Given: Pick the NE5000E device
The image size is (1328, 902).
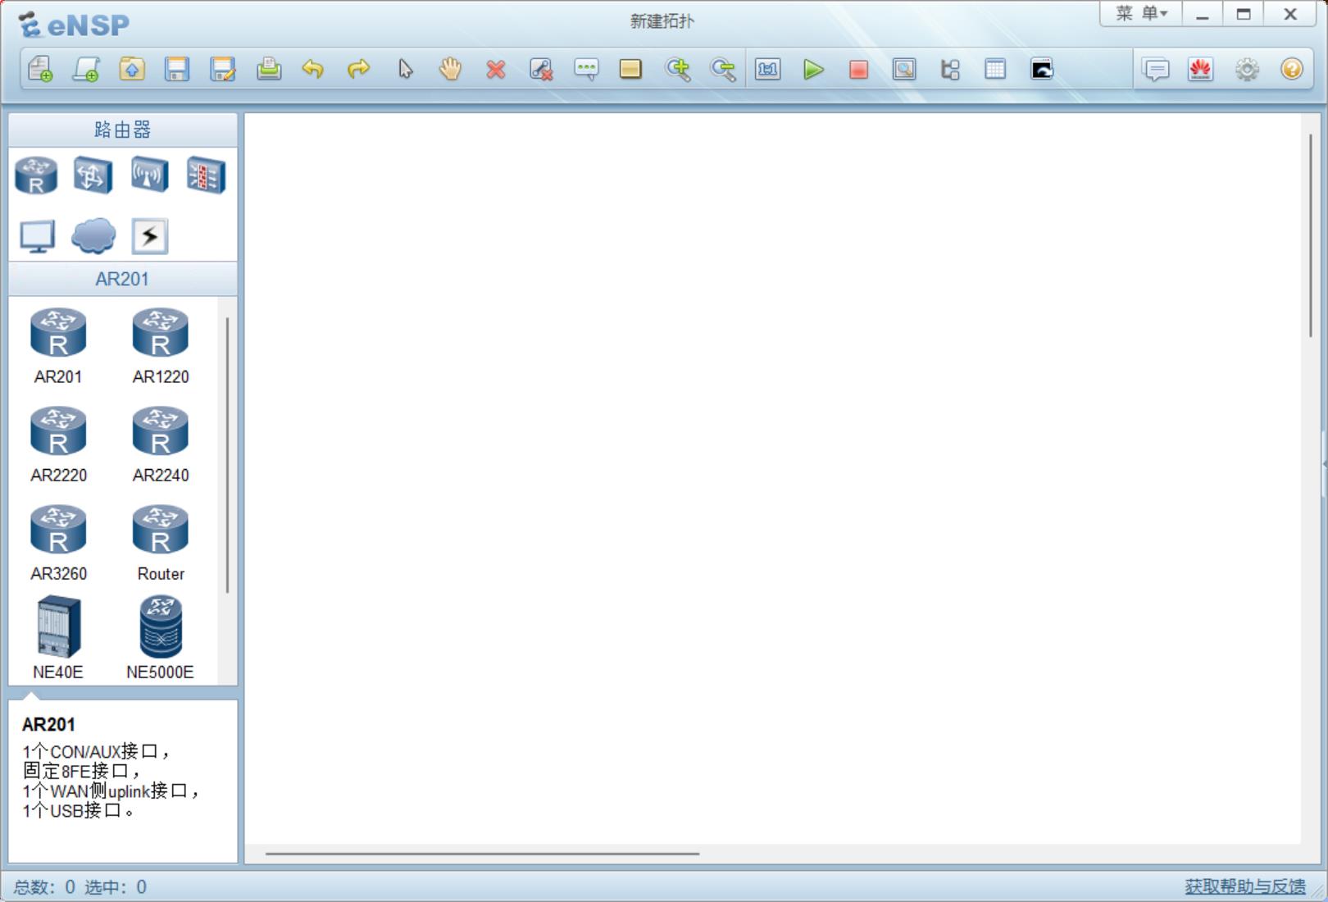Looking at the screenshot, I should click(160, 638).
